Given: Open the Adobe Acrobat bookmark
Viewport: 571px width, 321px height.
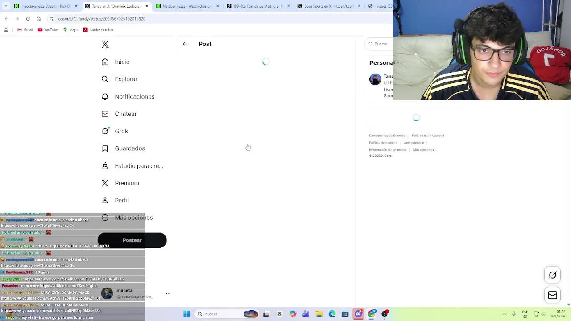Looking at the screenshot, I should tap(98, 30).
